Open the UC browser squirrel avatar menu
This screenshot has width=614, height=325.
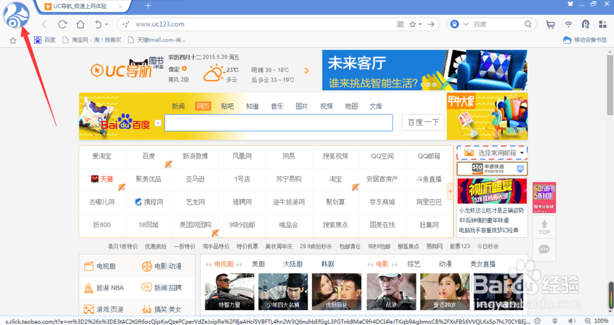16,16
